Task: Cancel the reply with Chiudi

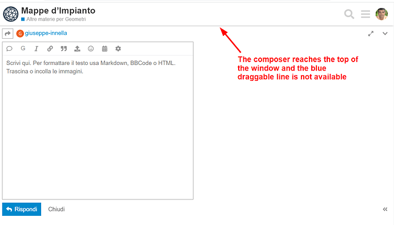Action: (57, 209)
